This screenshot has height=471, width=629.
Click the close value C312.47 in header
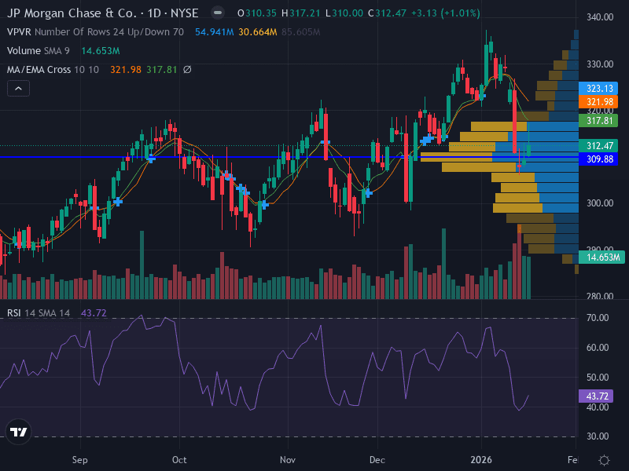point(387,13)
